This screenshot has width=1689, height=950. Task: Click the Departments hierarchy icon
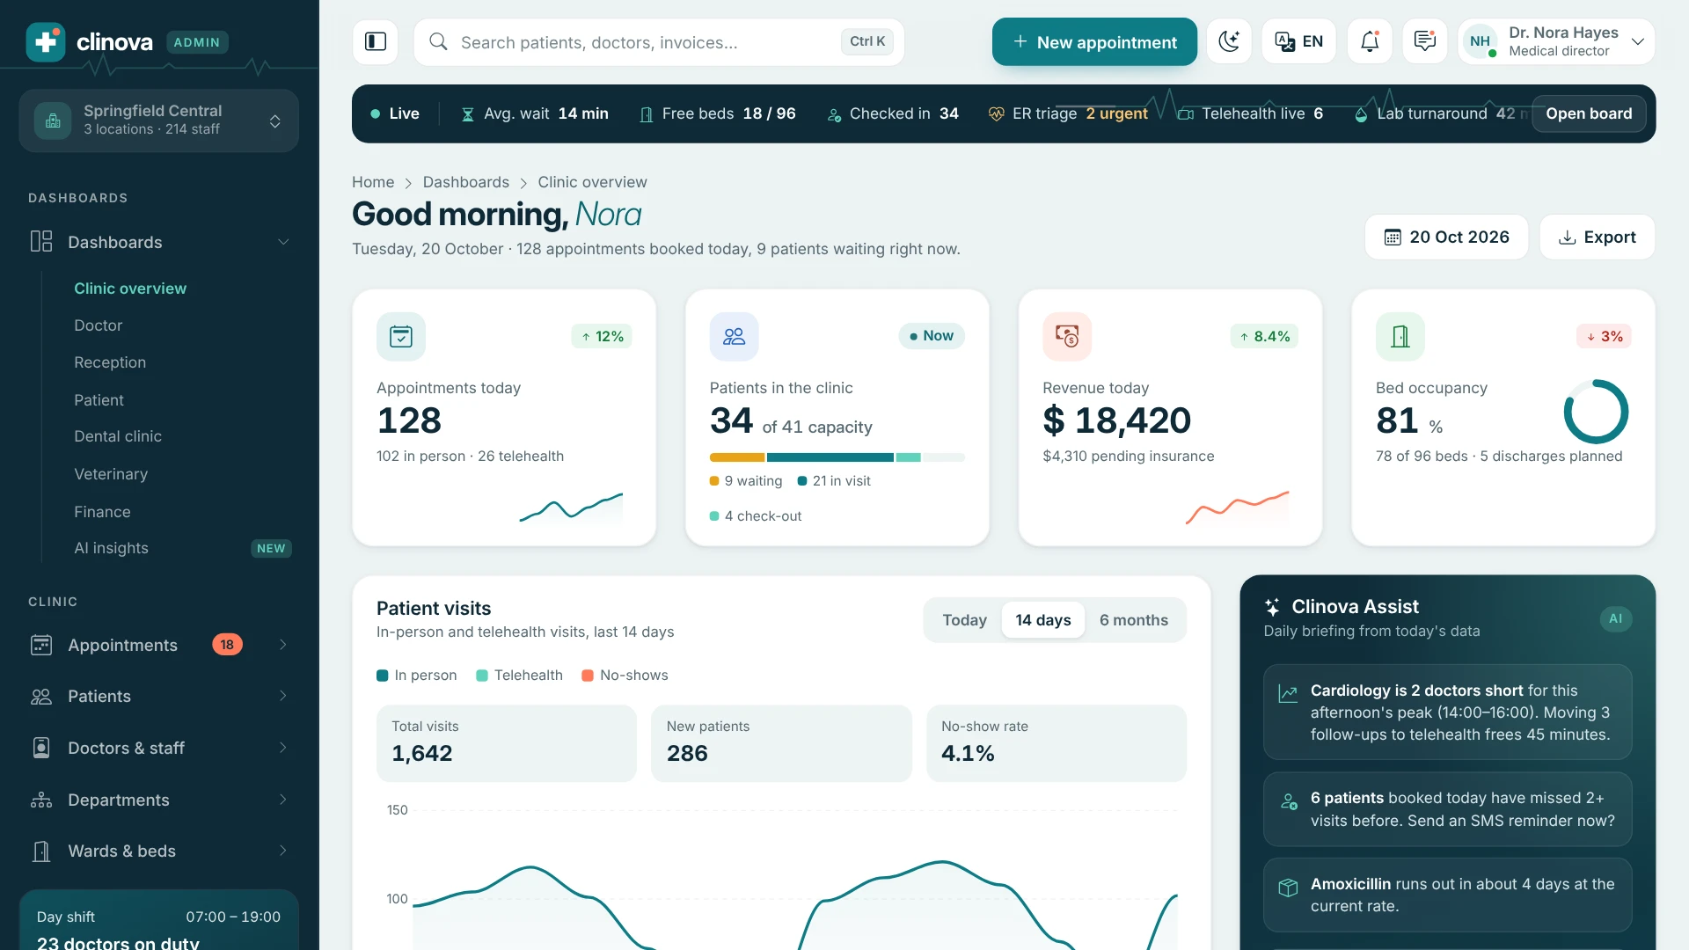pyautogui.click(x=41, y=800)
